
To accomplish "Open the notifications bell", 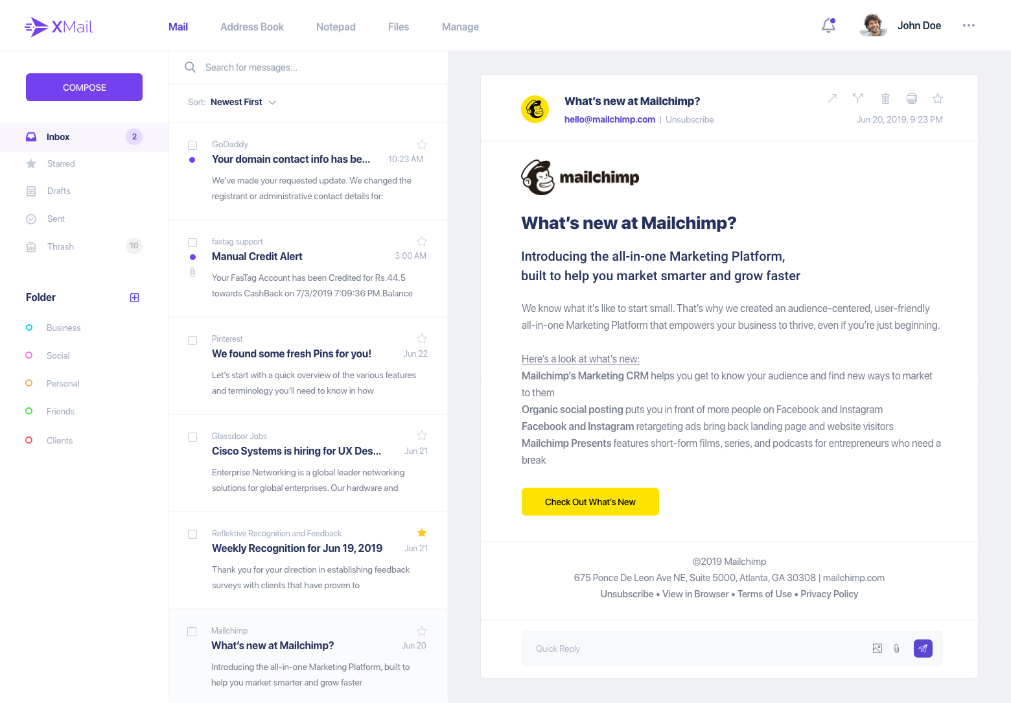I will [x=828, y=26].
